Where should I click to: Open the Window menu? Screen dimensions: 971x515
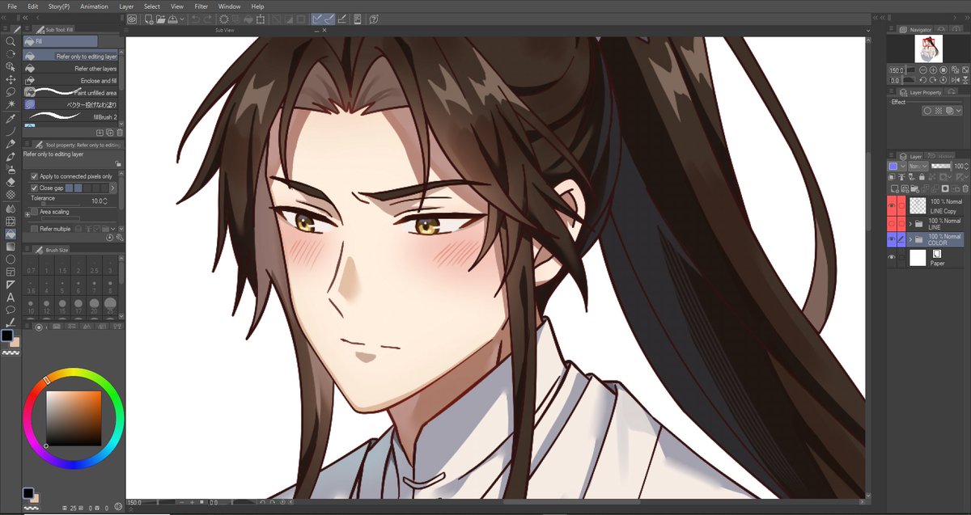229,6
